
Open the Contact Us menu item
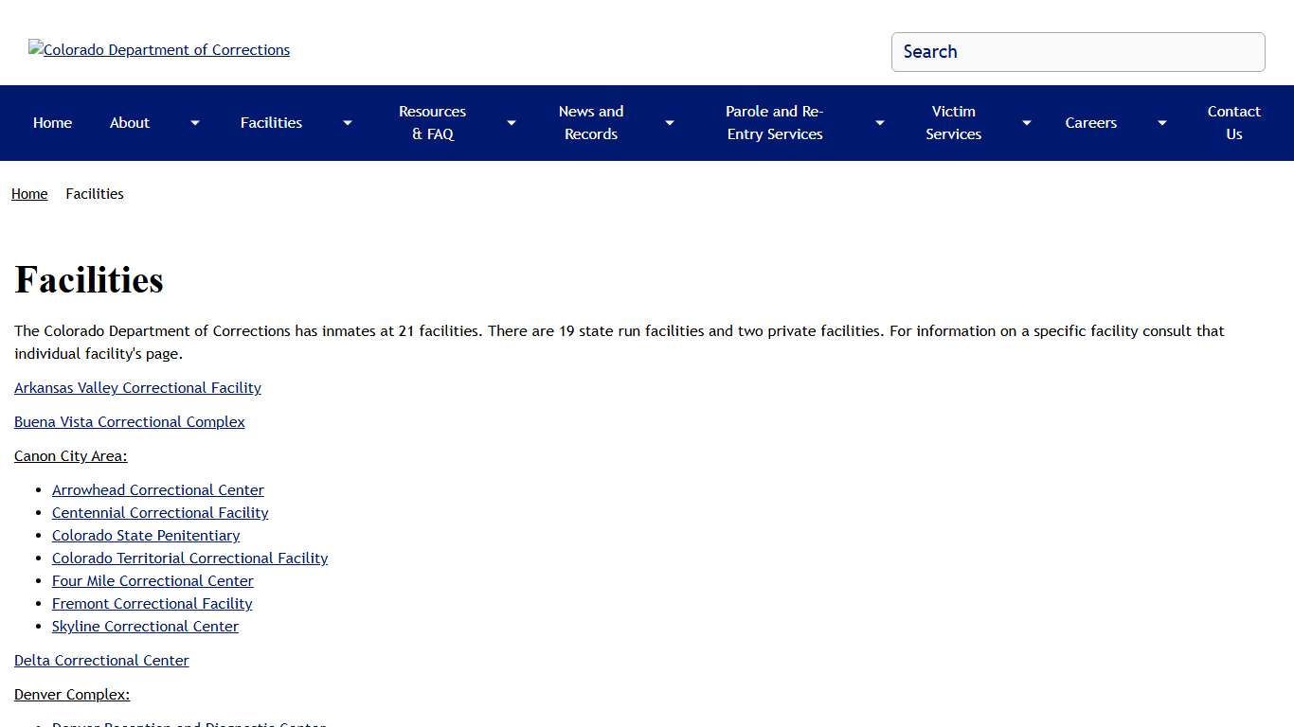pos(1233,123)
